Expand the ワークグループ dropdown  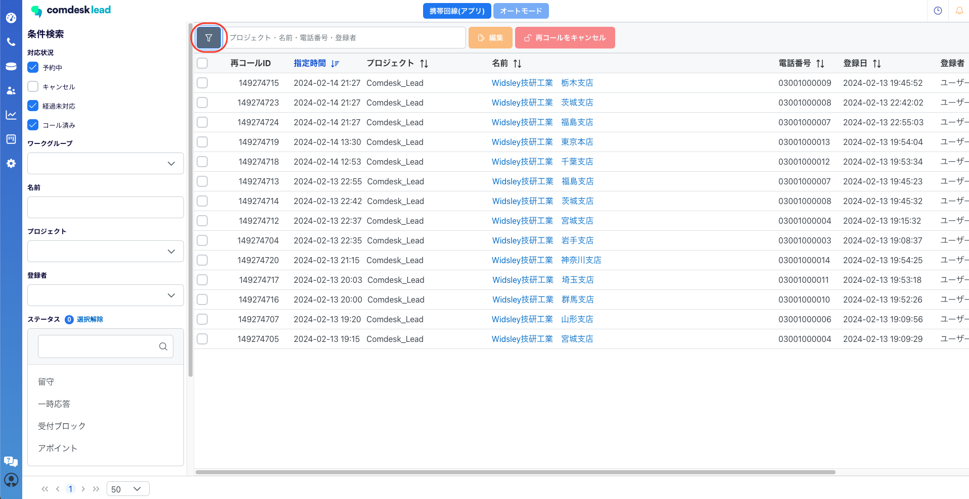click(105, 164)
